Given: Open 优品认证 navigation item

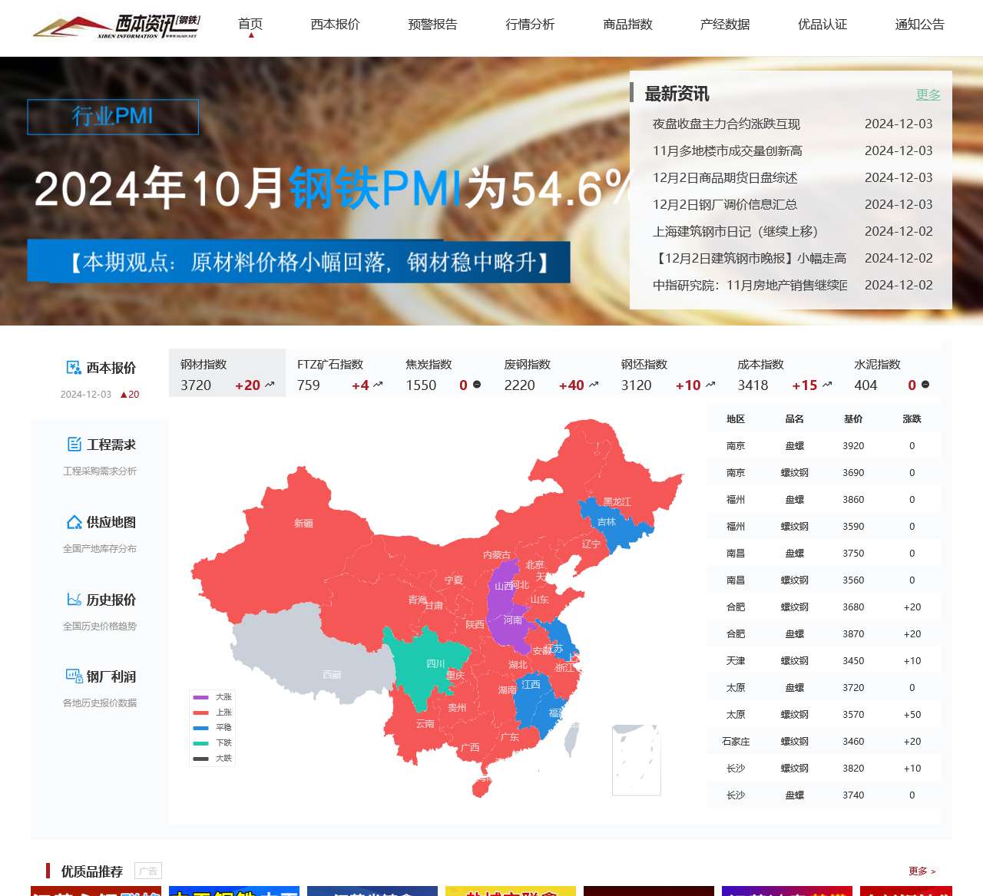Looking at the screenshot, I should click(x=822, y=25).
